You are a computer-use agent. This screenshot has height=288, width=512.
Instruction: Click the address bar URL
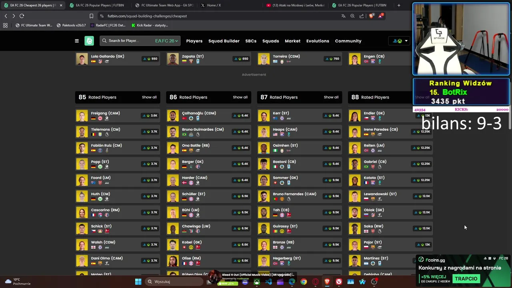tap(147, 16)
